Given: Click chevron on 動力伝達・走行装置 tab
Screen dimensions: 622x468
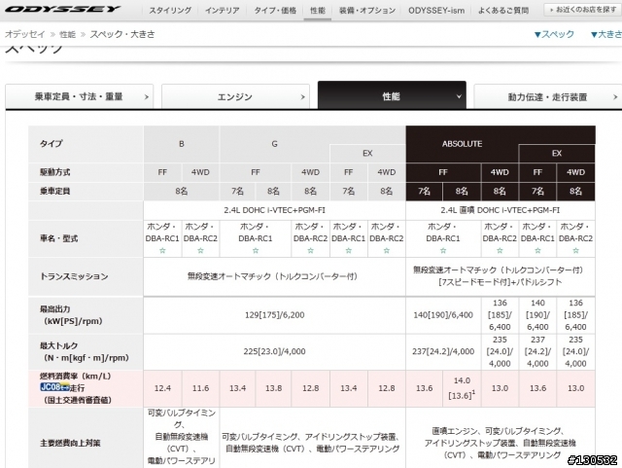Looking at the screenshot, I should tap(615, 97).
